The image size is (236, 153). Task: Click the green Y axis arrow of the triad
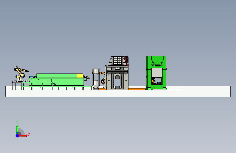17,130
